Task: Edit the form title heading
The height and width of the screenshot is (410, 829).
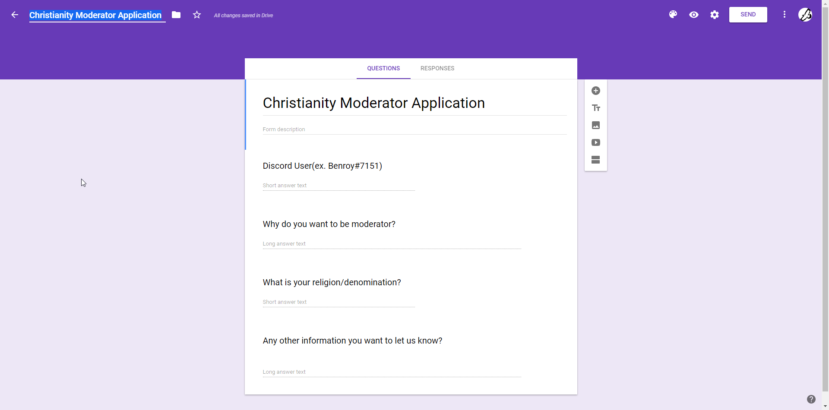Action: (x=374, y=103)
